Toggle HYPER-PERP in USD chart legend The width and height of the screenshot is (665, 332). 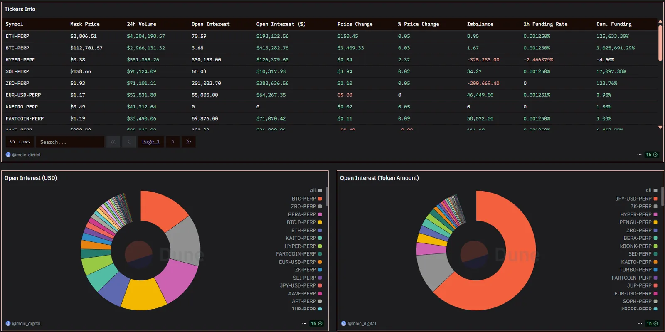[x=303, y=246]
